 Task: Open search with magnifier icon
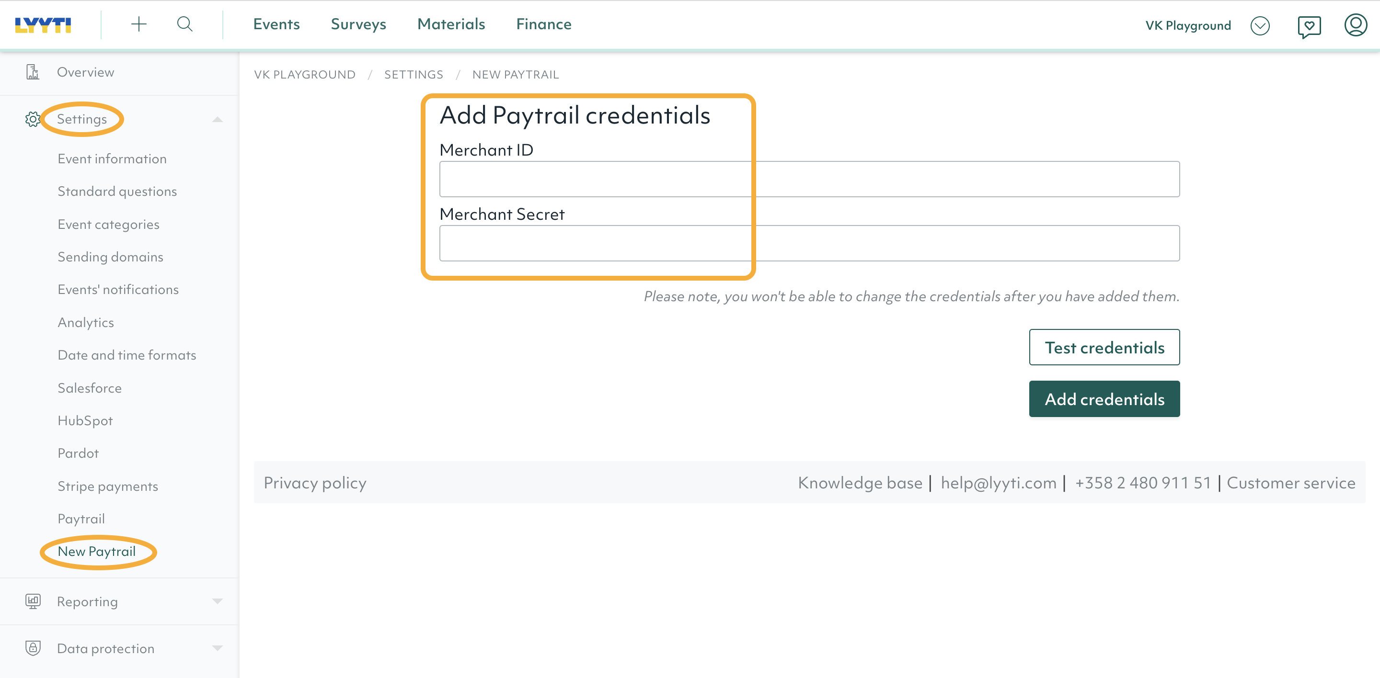(185, 24)
